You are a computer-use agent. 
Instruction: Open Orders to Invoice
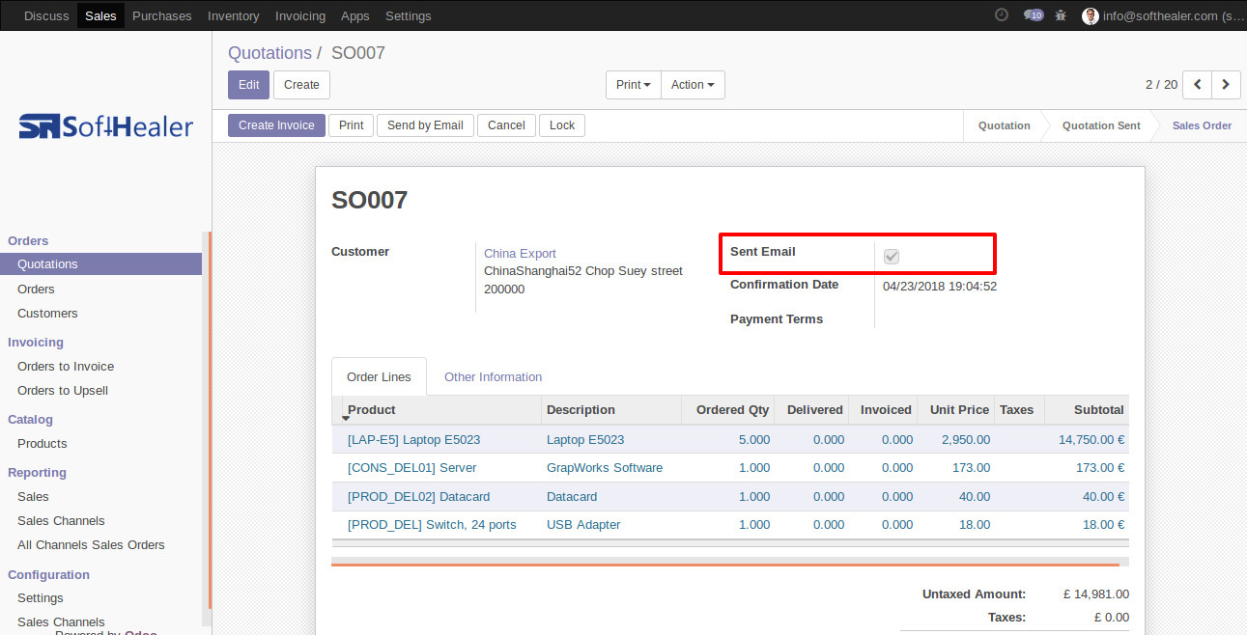pos(66,366)
